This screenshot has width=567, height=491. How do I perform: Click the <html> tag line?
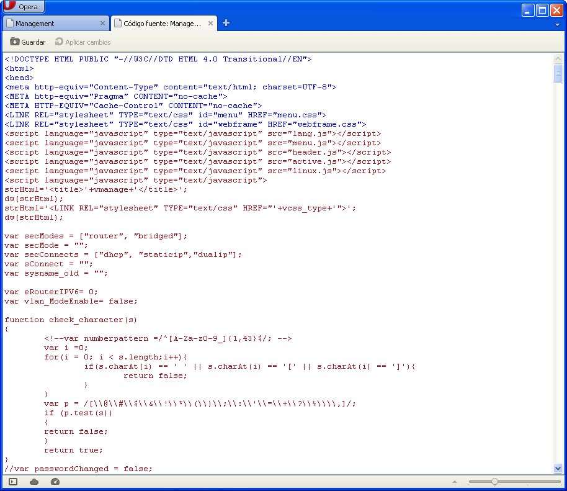(19, 68)
